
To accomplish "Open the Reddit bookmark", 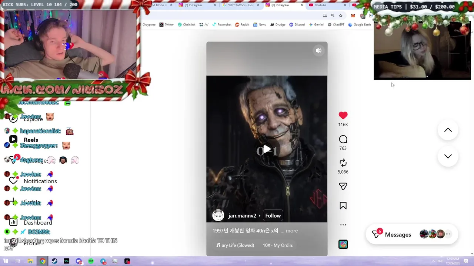I will pos(242,25).
